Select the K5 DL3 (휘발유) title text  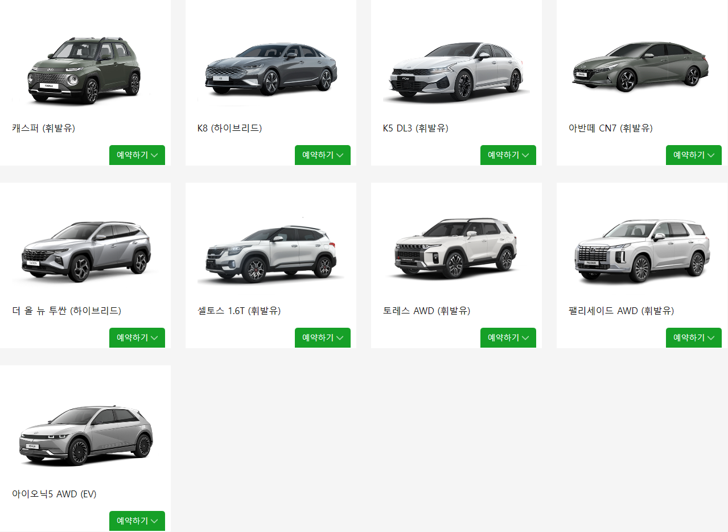416,128
